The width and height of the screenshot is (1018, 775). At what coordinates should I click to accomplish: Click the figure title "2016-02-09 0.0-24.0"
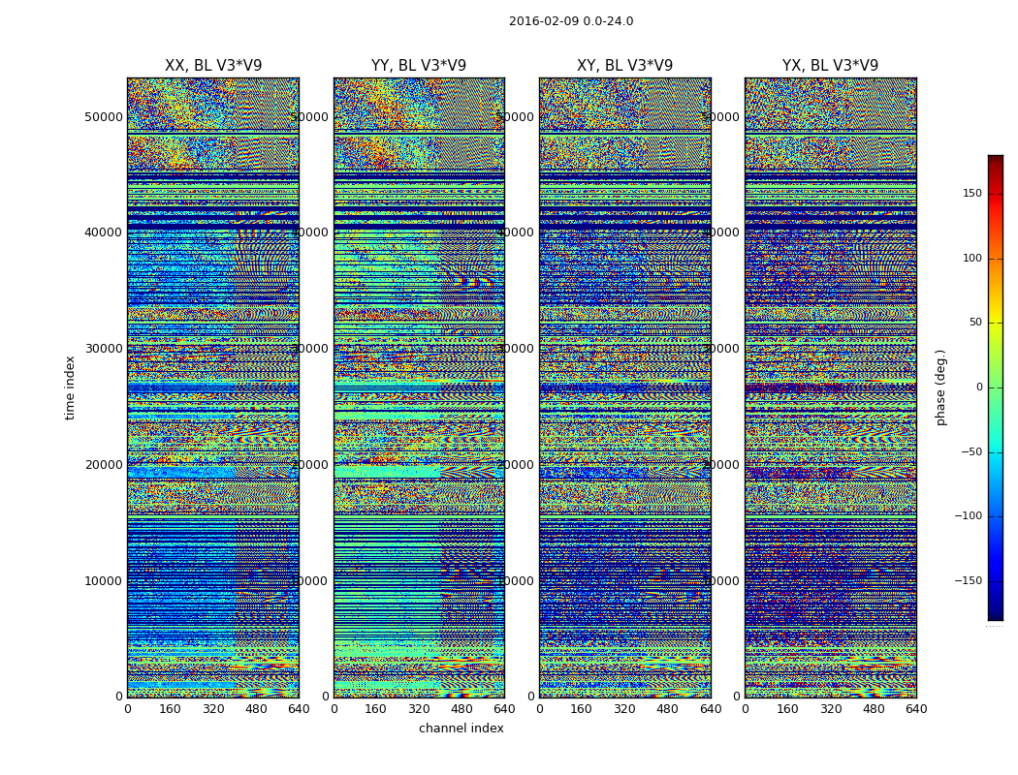[x=570, y=21]
